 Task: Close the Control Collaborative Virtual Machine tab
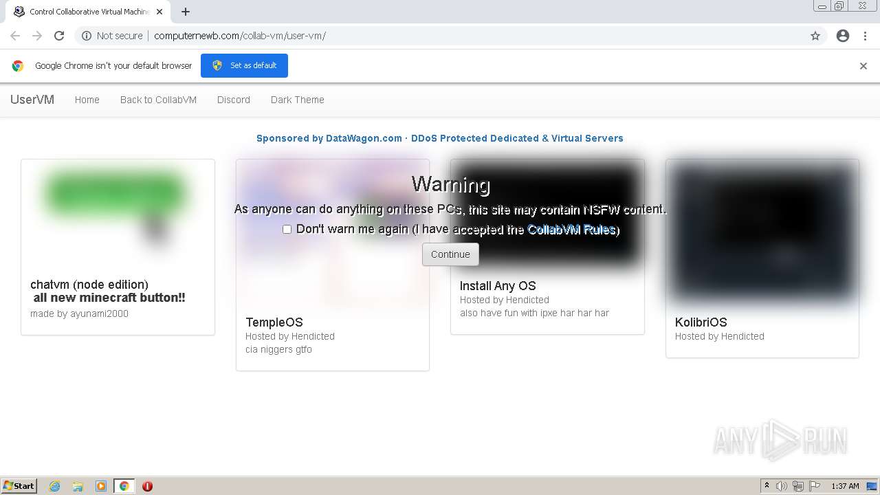(159, 12)
